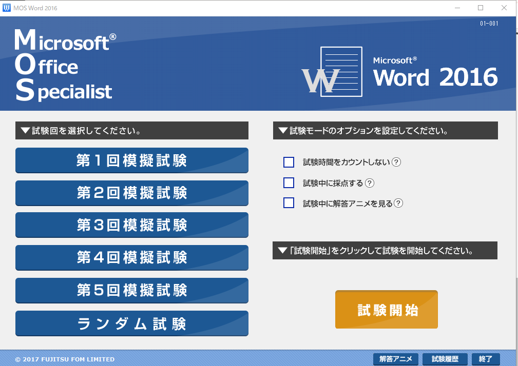Click the Microsoft Office Specialist title
Image resolution: width=518 pixels, height=366 pixels.
[x=65, y=65]
